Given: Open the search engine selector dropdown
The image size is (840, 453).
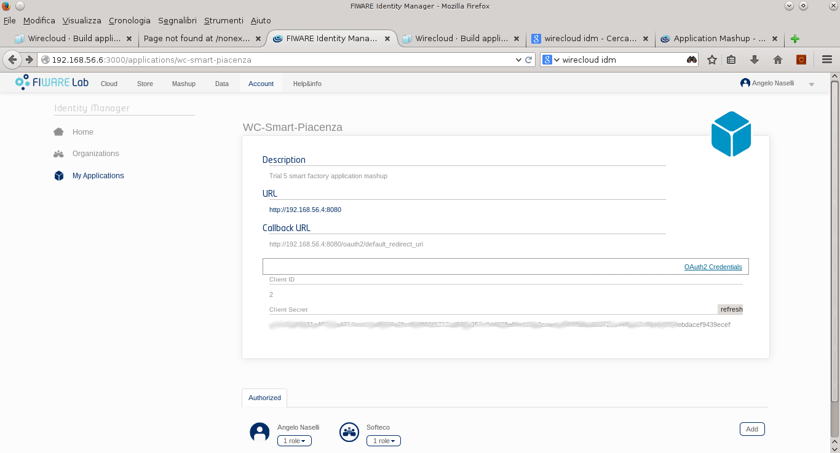Looking at the screenshot, I should tap(557, 60).
